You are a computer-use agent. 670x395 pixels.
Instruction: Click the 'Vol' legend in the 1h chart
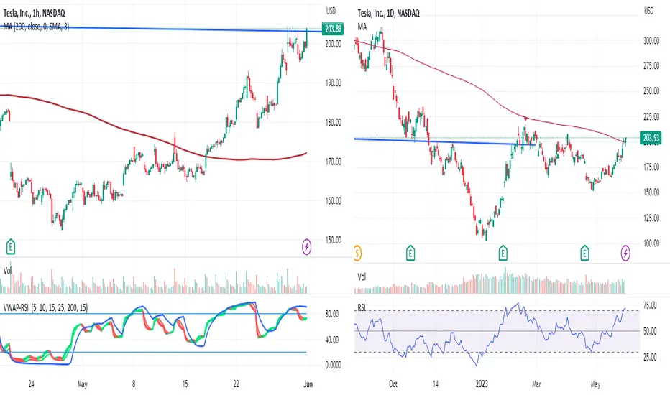click(x=7, y=271)
